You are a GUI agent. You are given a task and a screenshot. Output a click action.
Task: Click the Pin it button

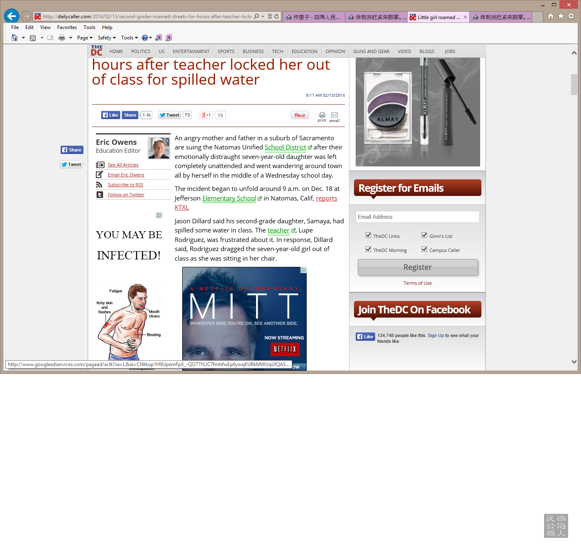coord(300,115)
